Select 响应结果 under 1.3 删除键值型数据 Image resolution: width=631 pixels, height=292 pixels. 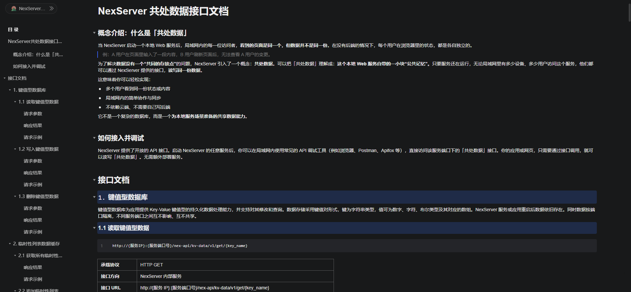click(x=33, y=220)
